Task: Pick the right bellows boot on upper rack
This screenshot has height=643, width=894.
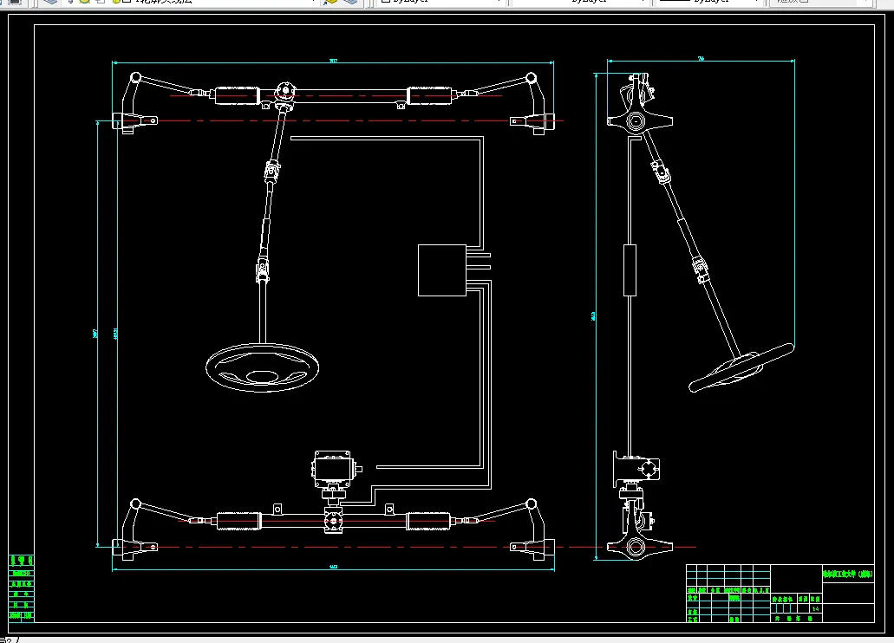Action: (x=429, y=95)
